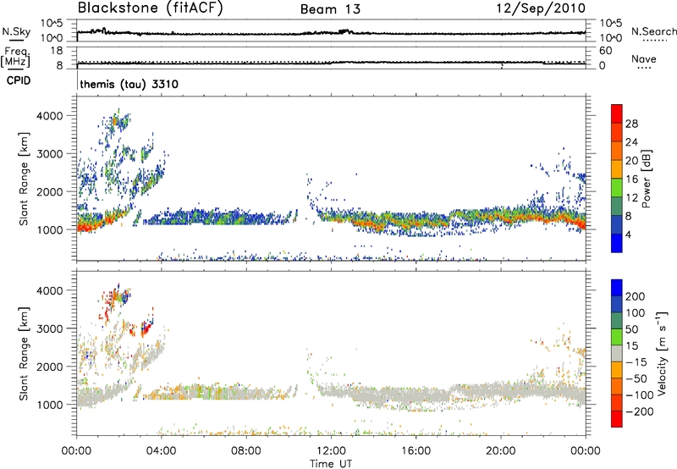This screenshot has width=677, height=469.
Task: Click the red top segment of Power color bar
Action: [617, 113]
